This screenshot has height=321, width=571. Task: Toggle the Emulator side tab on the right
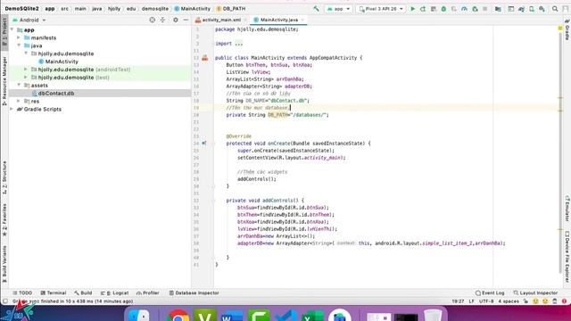click(567, 208)
